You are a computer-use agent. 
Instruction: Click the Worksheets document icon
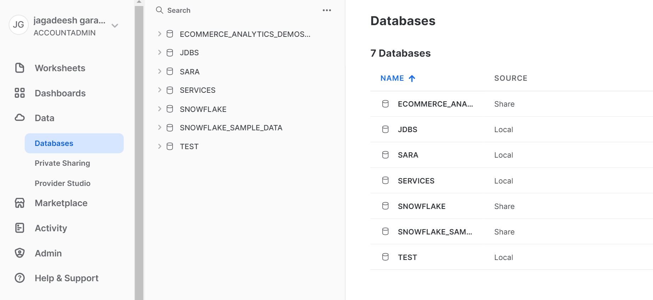click(x=20, y=68)
